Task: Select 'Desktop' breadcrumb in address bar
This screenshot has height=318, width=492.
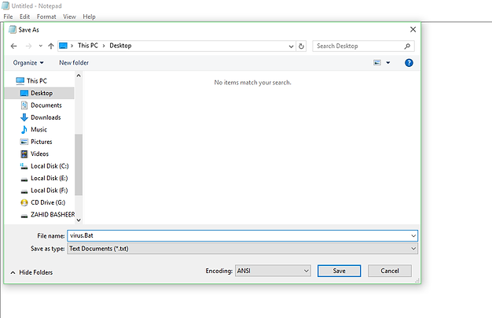Action: (x=120, y=46)
